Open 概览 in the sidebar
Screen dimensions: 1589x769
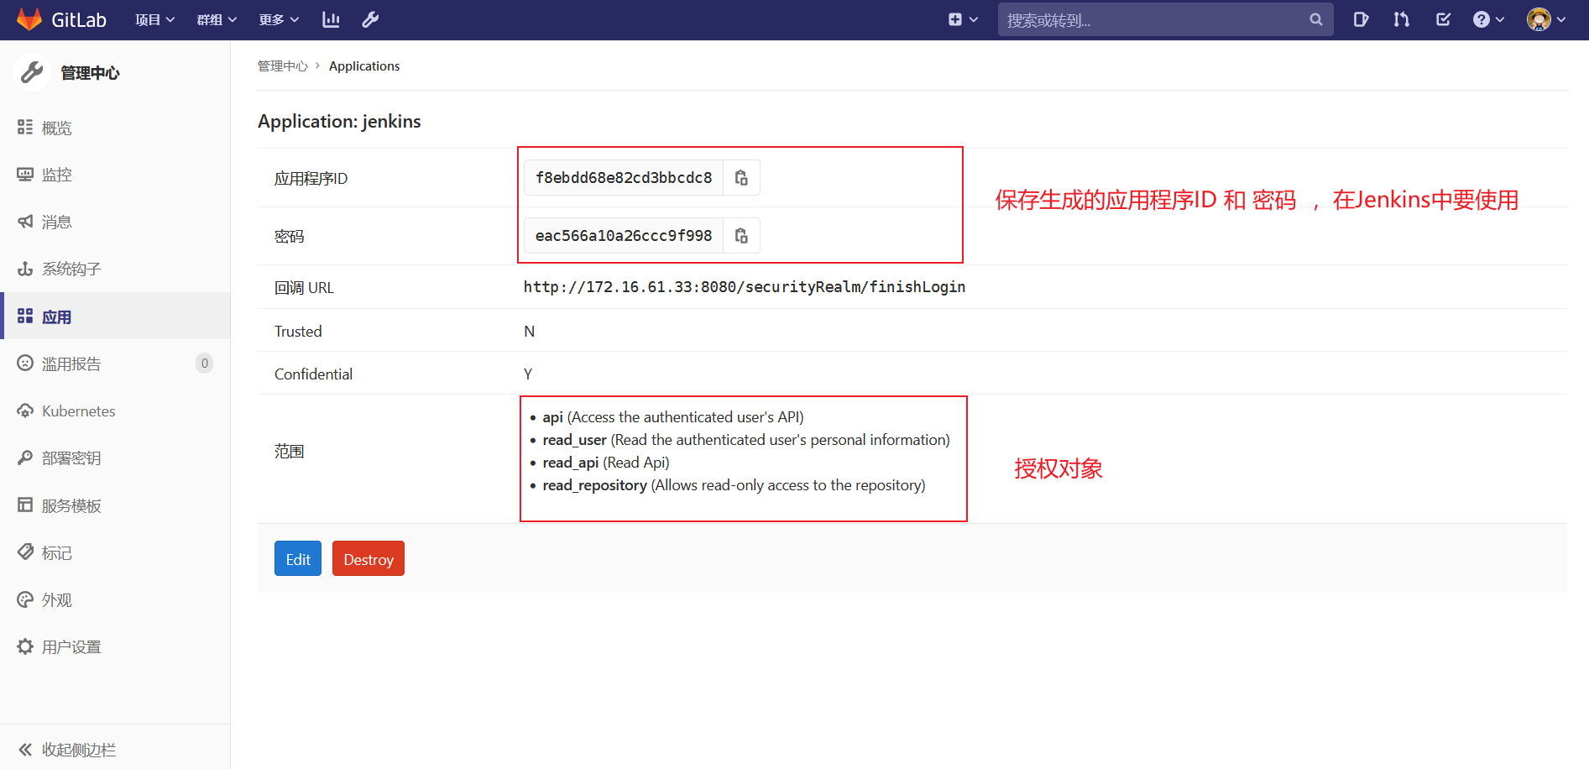pos(115,128)
